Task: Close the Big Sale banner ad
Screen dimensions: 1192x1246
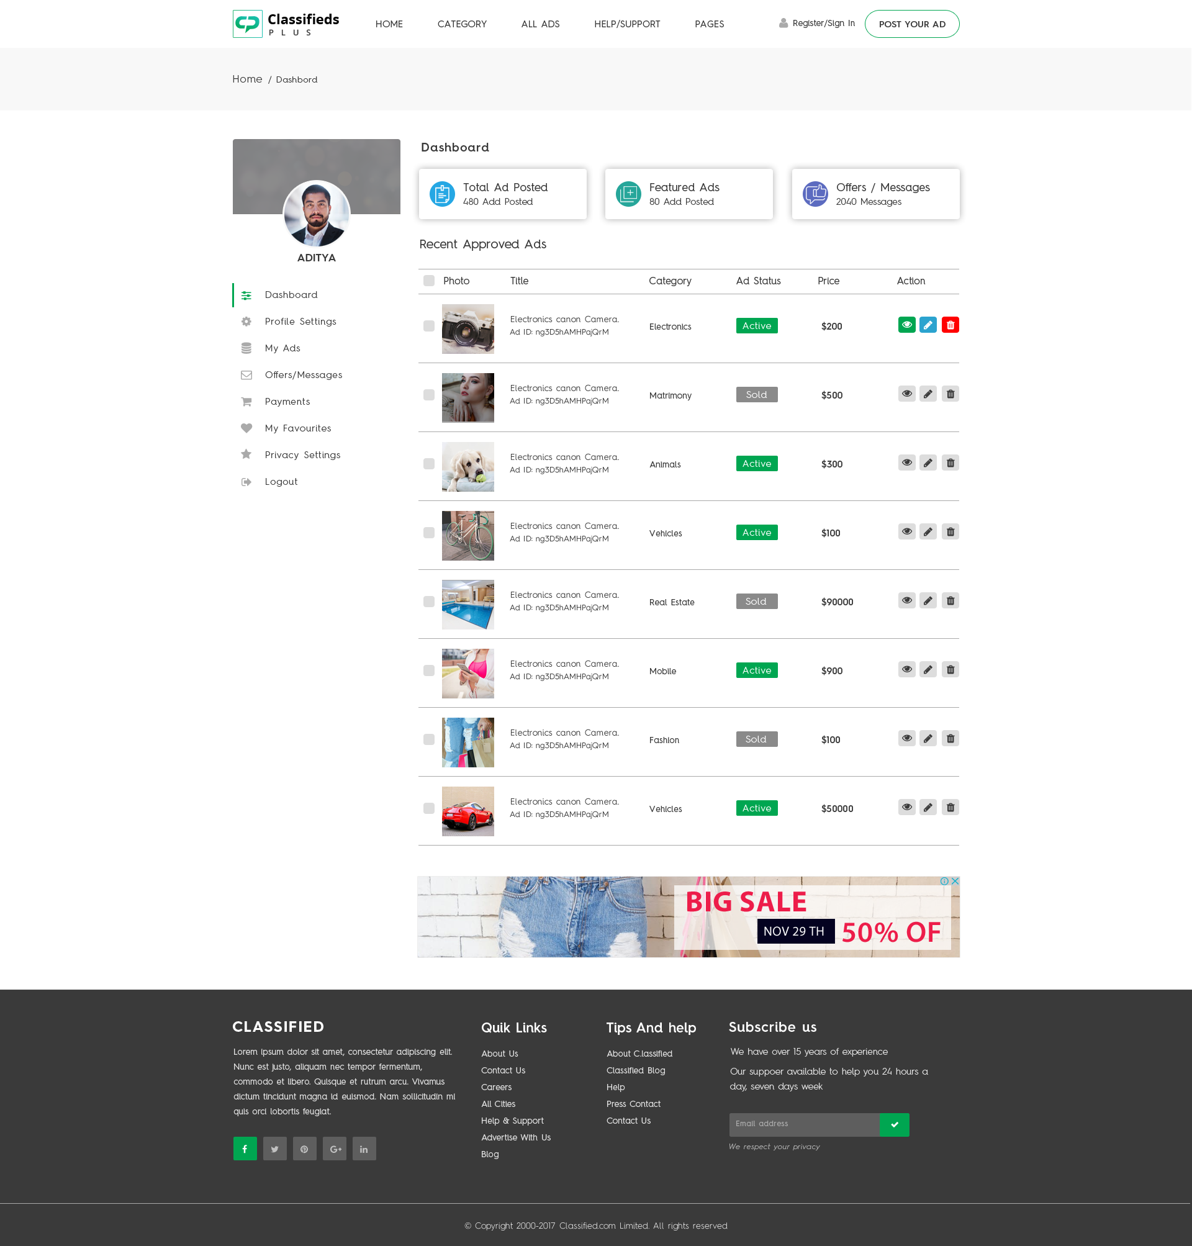Action: click(x=954, y=882)
